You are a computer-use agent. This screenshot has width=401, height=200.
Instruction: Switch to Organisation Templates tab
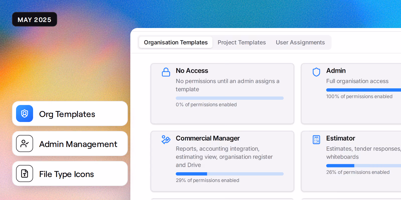pos(176,42)
